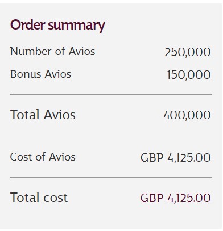Click the word Number in the first row
The height and width of the screenshot is (231, 223).
point(31,51)
